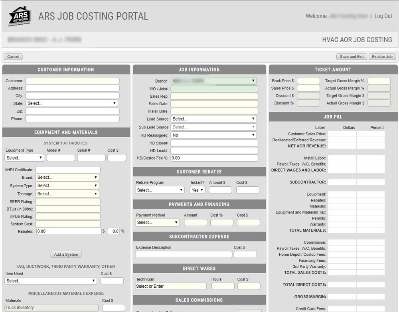The image size is (399, 312).
Task: Open the Payment Method dropdown
Action: (x=157, y=222)
